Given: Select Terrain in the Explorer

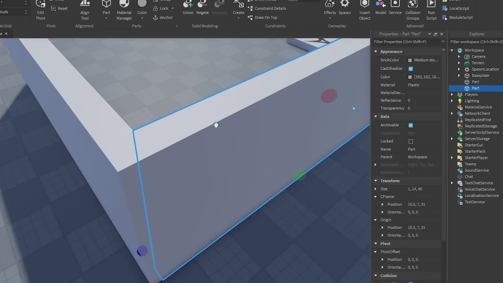Looking at the screenshot, I should 478,63.
